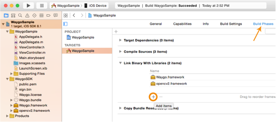Click the remove items minus button
The image size is (276, 123).
[x=161, y=97]
